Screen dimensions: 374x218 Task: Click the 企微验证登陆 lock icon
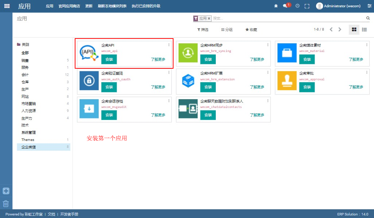pyautogui.click(x=89, y=81)
